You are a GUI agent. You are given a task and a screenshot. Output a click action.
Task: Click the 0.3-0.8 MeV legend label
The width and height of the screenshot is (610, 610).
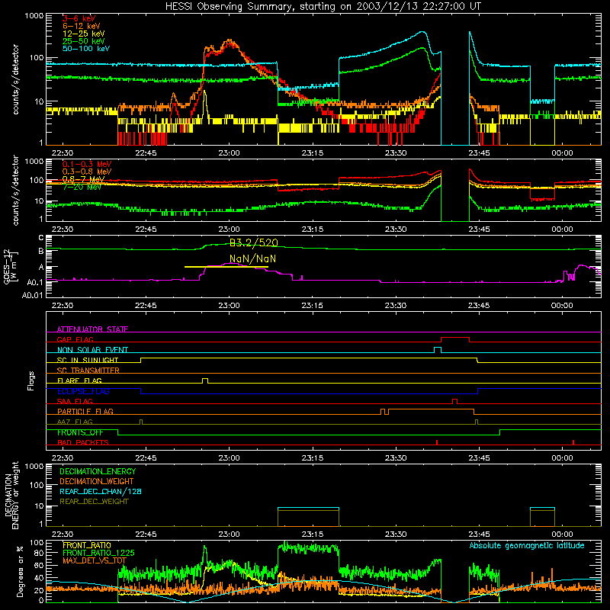pos(87,172)
